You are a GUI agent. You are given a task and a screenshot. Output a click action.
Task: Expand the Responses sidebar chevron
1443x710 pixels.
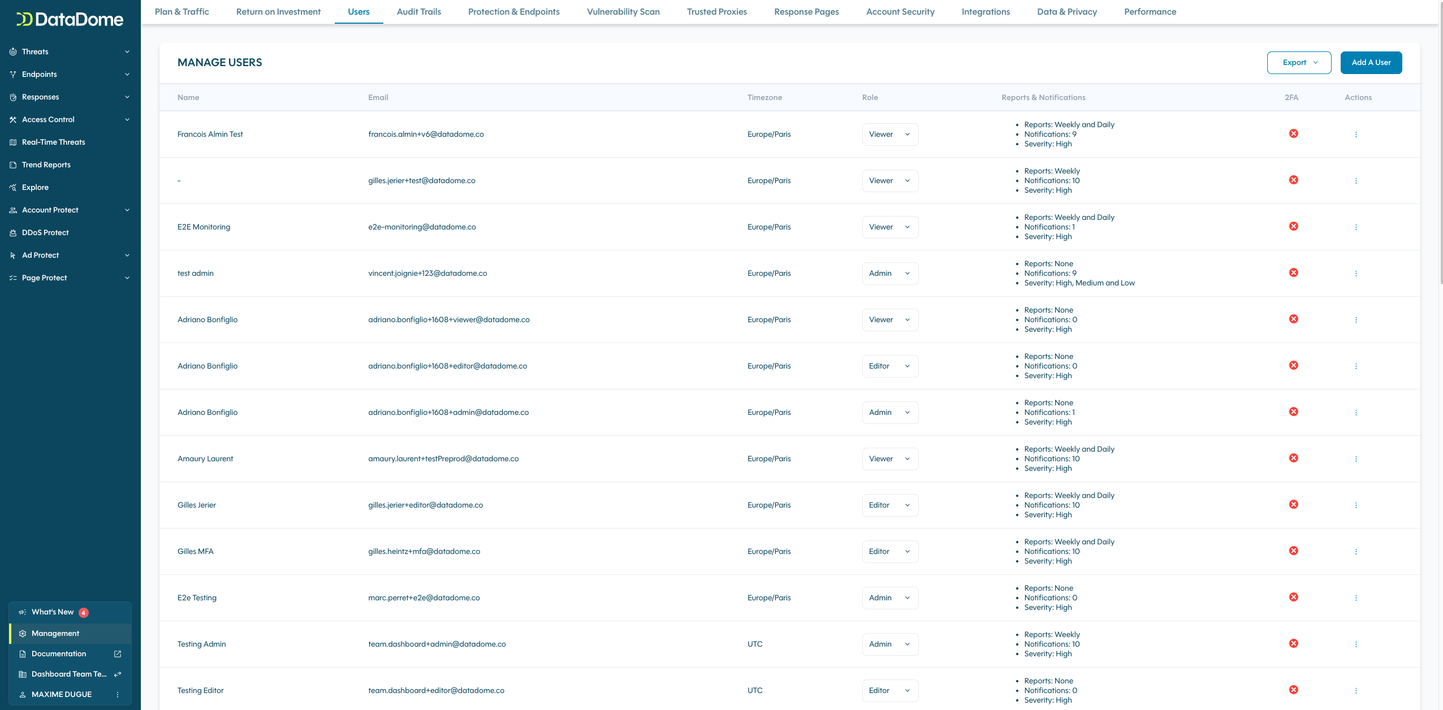(x=127, y=97)
